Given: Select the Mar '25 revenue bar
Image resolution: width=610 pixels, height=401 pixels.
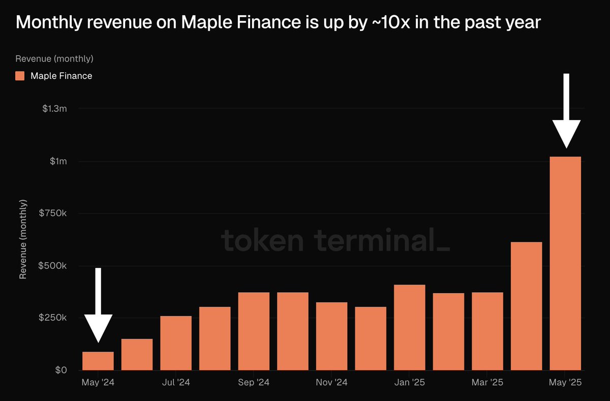Looking at the screenshot, I should [x=487, y=331].
